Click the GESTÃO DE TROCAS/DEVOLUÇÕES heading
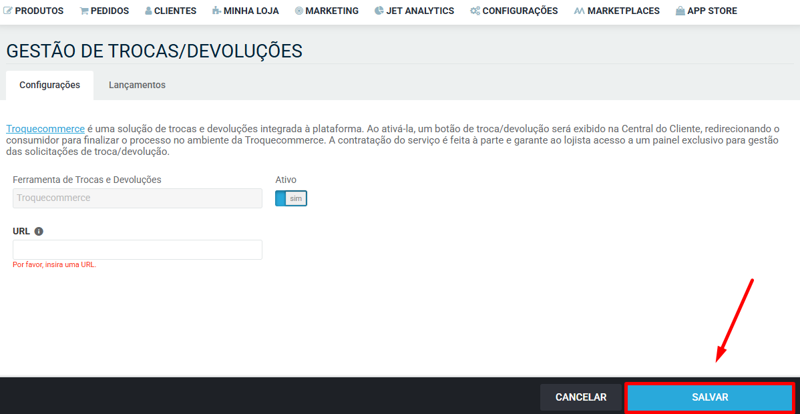800x414 pixels. pyautogui.click(x=154, y=51)
